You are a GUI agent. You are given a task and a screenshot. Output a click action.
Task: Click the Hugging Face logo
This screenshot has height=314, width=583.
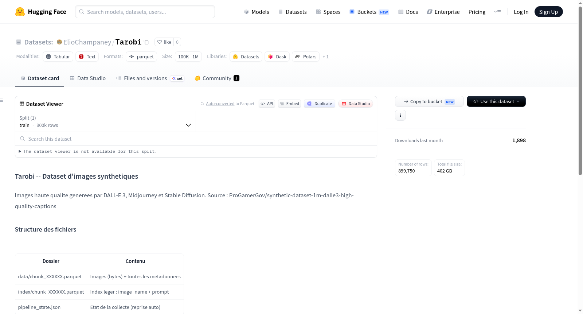(x=40, y=12)
